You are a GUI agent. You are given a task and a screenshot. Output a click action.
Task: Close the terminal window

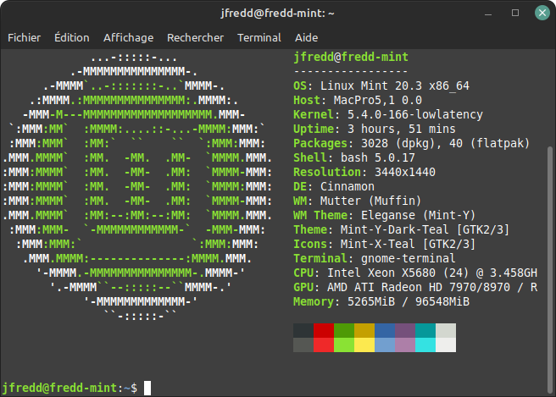pyautogui.click(x=542, y=13)
